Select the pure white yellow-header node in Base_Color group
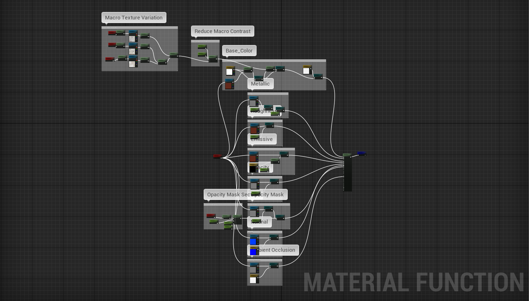Image resolution: width=529 pixels, height=301 pixels. [230, 71]
